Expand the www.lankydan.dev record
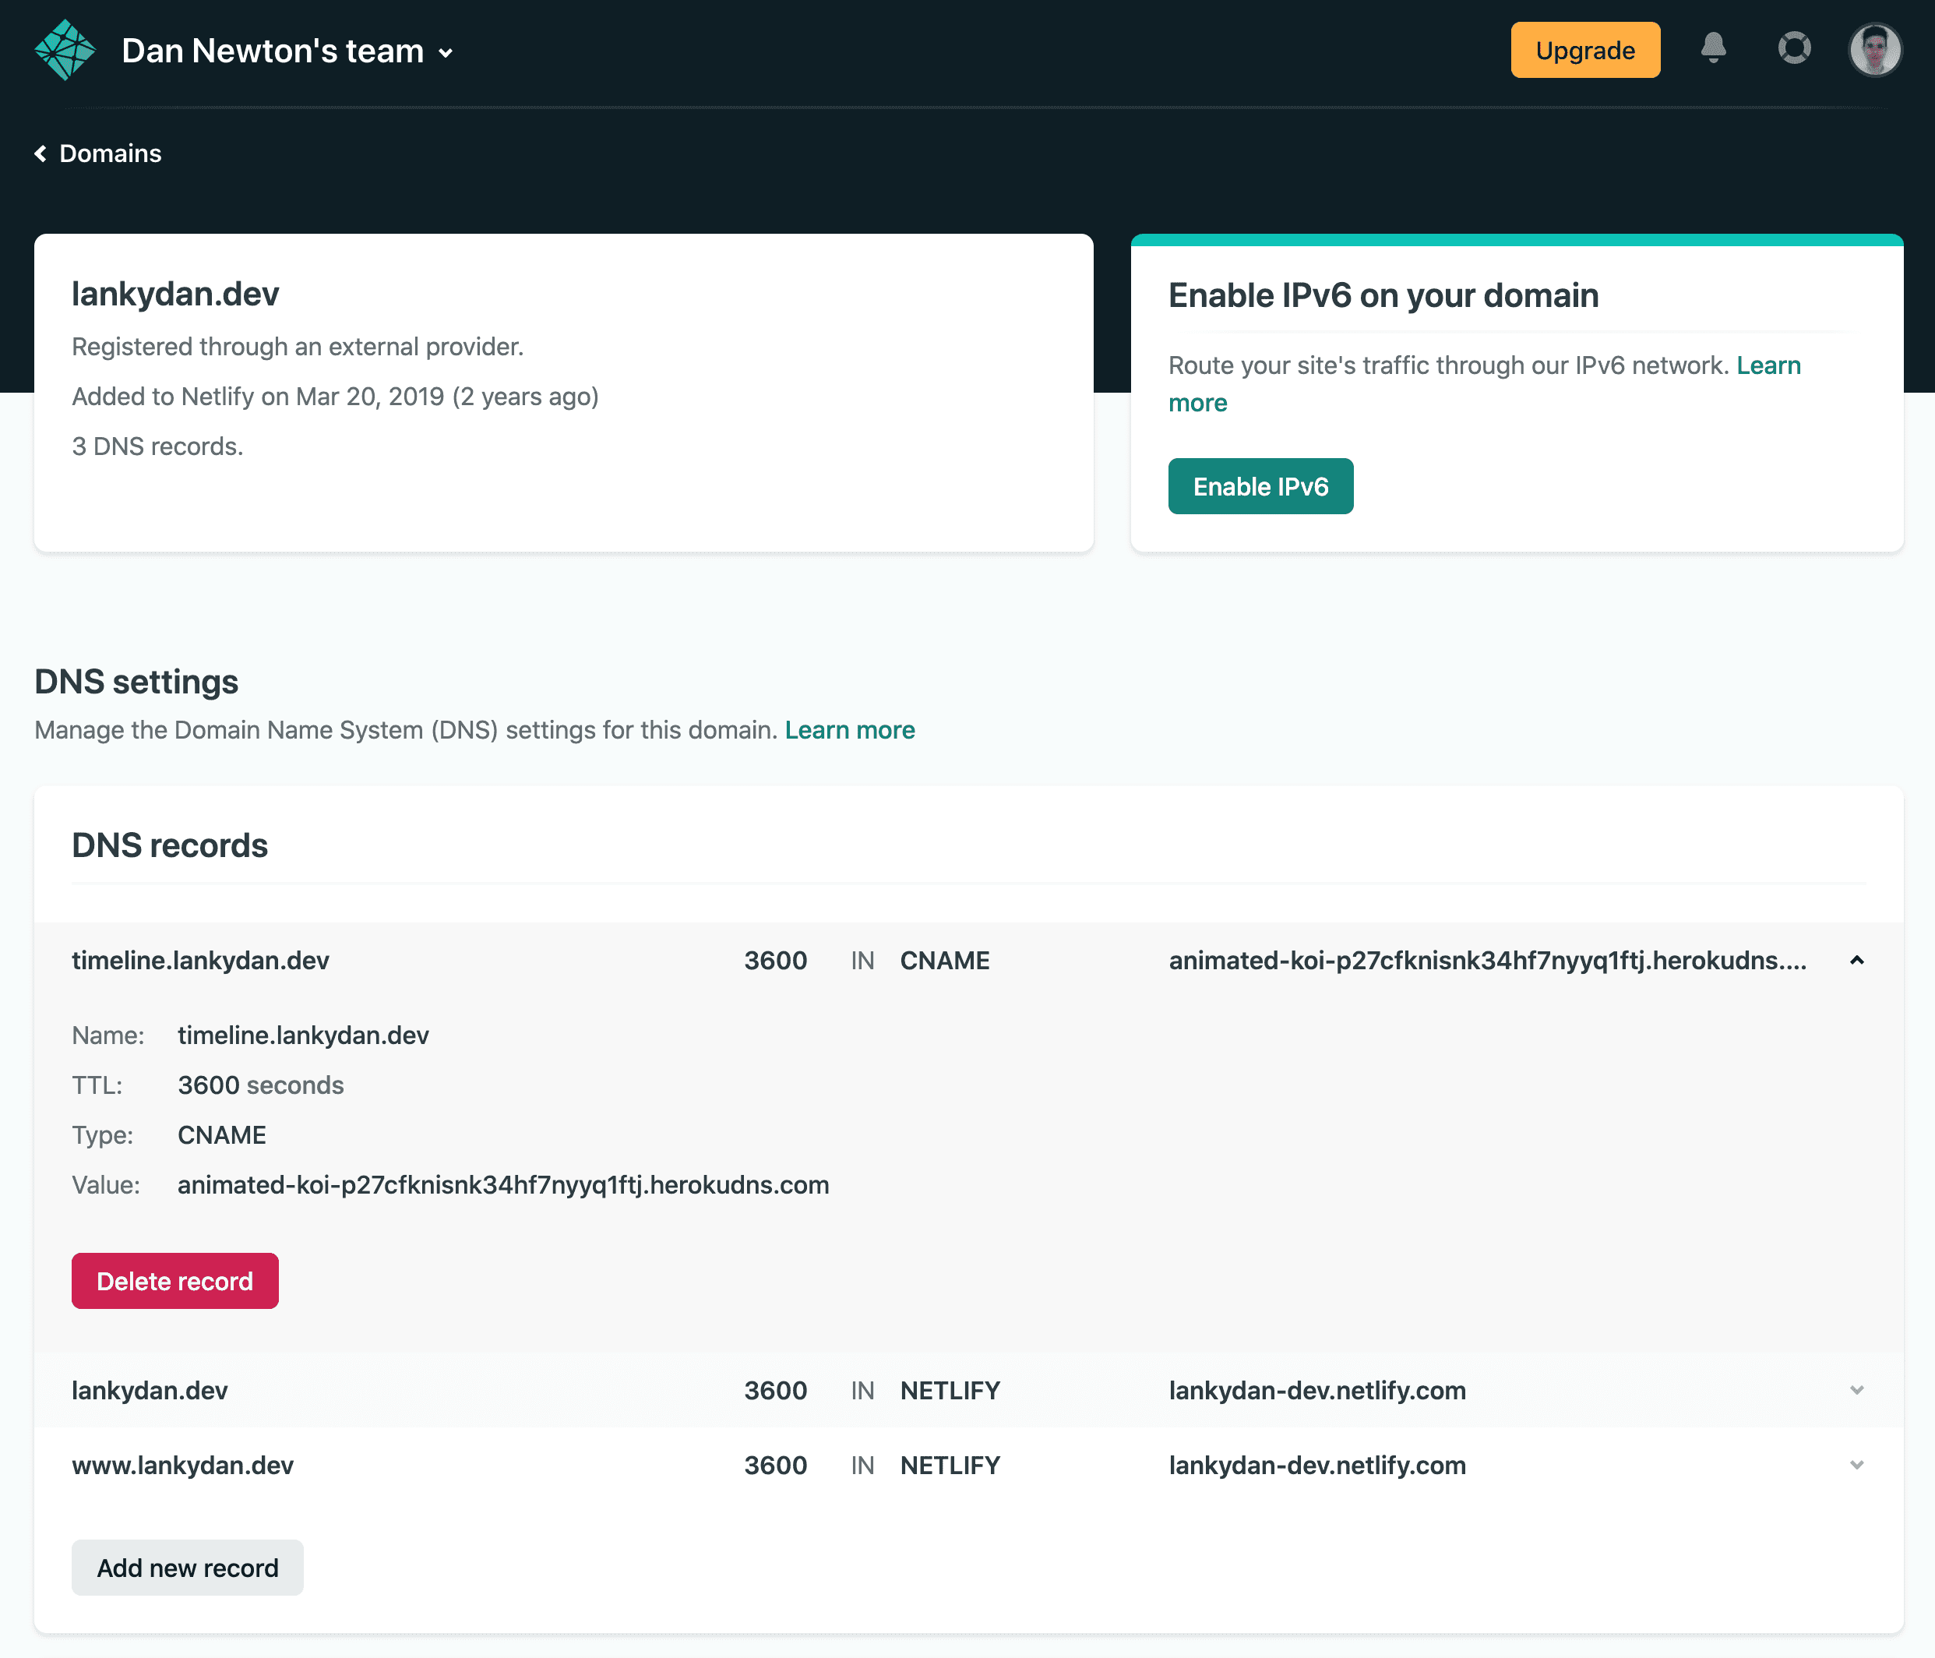Image resolution: width=1935 pixels, height=1658 pixels. [1856, 1465]
